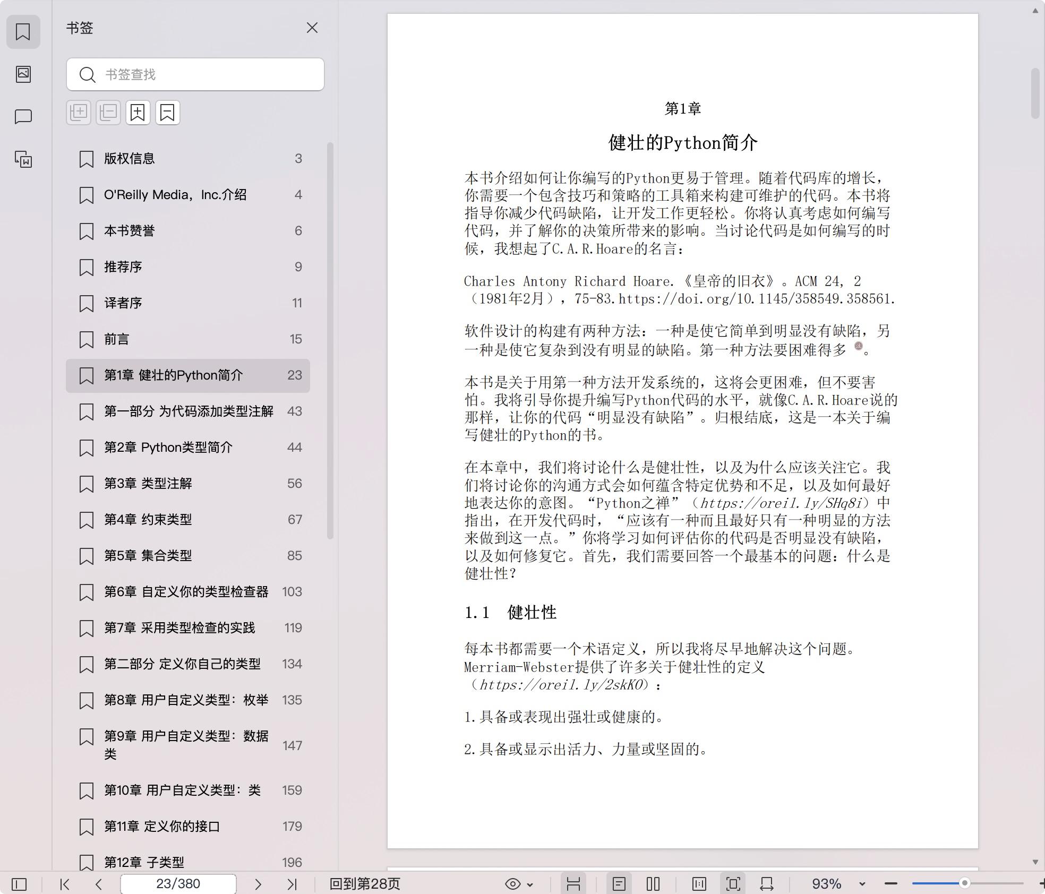The width and height of the screenshot is (1045, 894).
Task: Remove the bookmark icon
Action: pos(168,113)
